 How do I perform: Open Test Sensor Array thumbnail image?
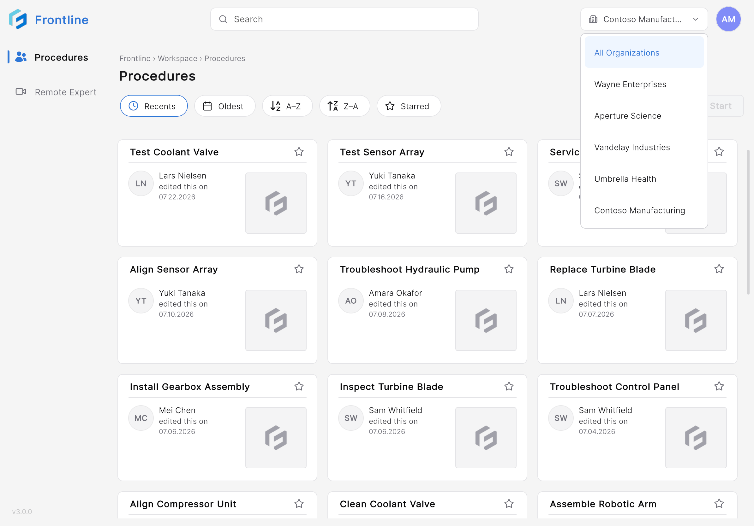point(485,203)
